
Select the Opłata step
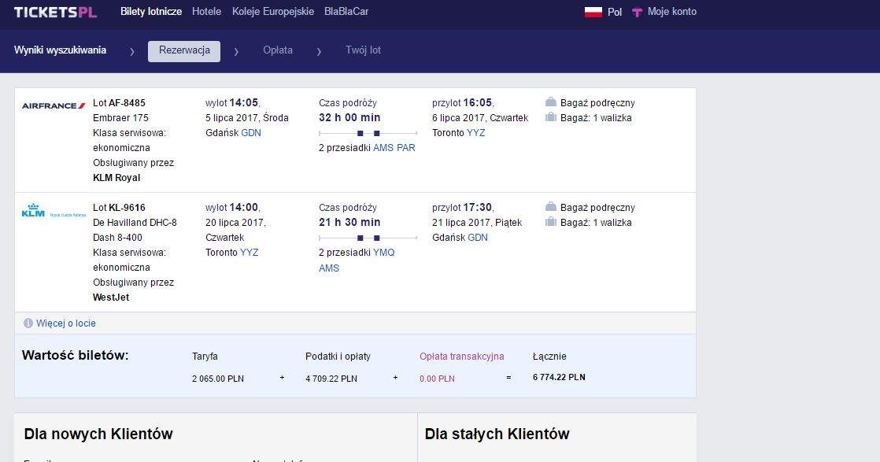pyautogui.click(x=278, y=50)
